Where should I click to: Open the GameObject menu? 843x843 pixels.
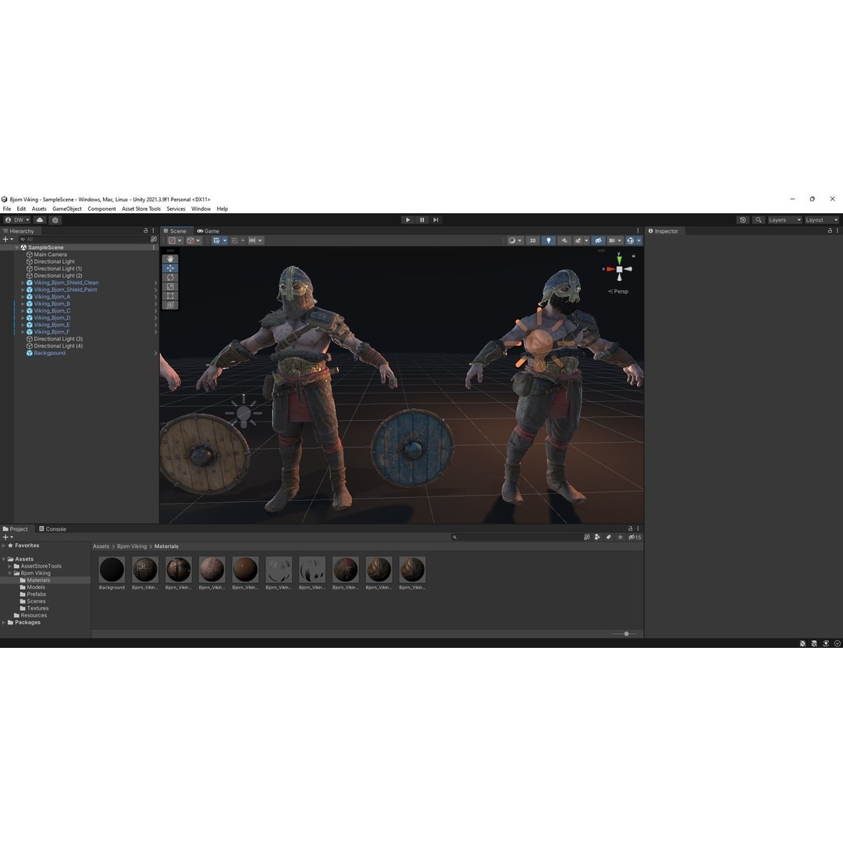(x=66, y=208)
